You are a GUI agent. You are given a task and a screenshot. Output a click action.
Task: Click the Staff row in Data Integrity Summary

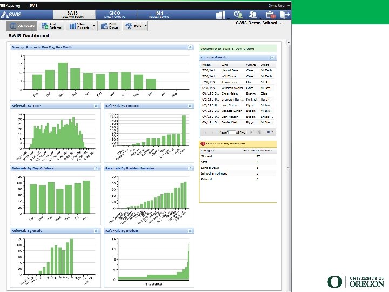tap(238, 162)
